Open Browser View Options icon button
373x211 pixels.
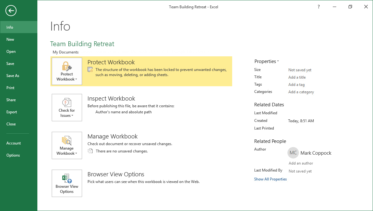tap(67, 183)
